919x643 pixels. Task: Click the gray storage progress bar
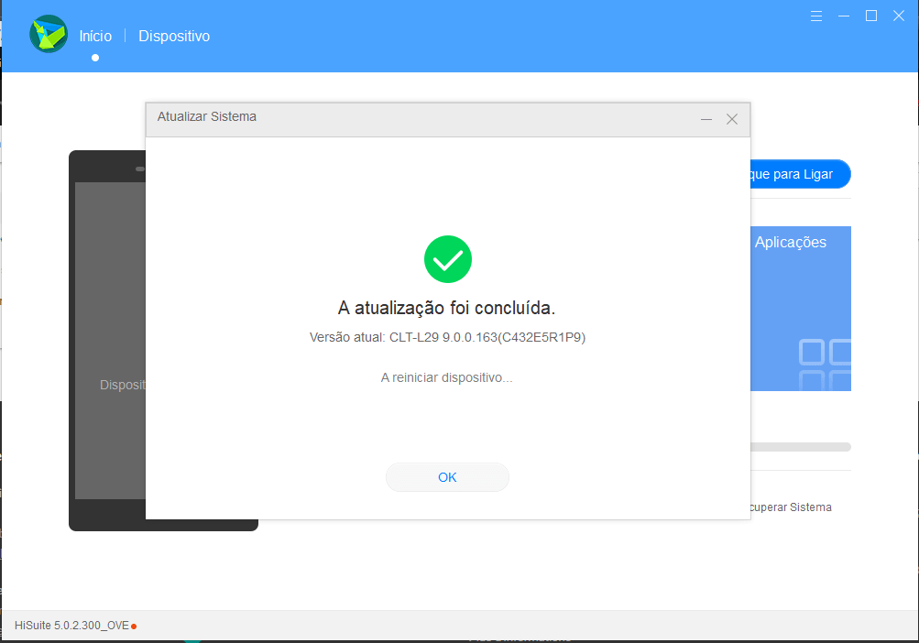pos(801,447)
